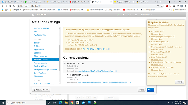
Task: Click the bell icon beside OctoPrint 1.3.12
Action: [65, 63]
